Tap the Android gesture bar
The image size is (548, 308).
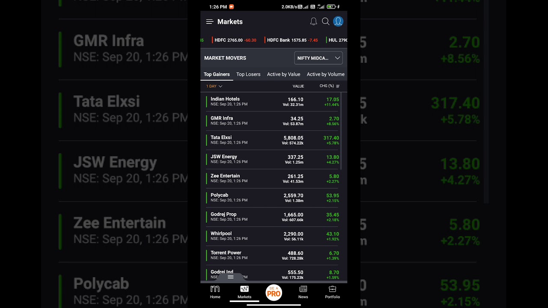[x=274, y=305]
